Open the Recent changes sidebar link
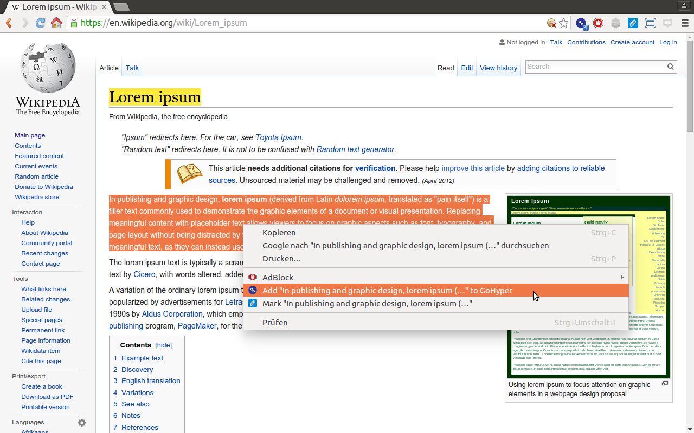The image size is (694, 433). click(x=44, y=253)
